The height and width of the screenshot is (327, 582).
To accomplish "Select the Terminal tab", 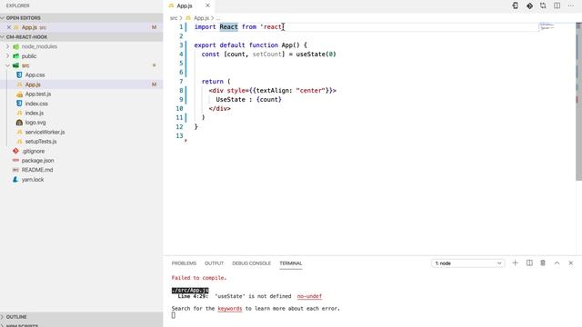I will pos(291,263).
